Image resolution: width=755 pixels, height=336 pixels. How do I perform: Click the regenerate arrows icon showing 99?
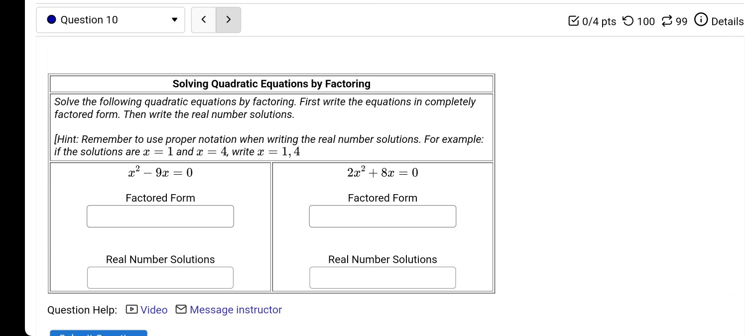[x=667, y=21]
